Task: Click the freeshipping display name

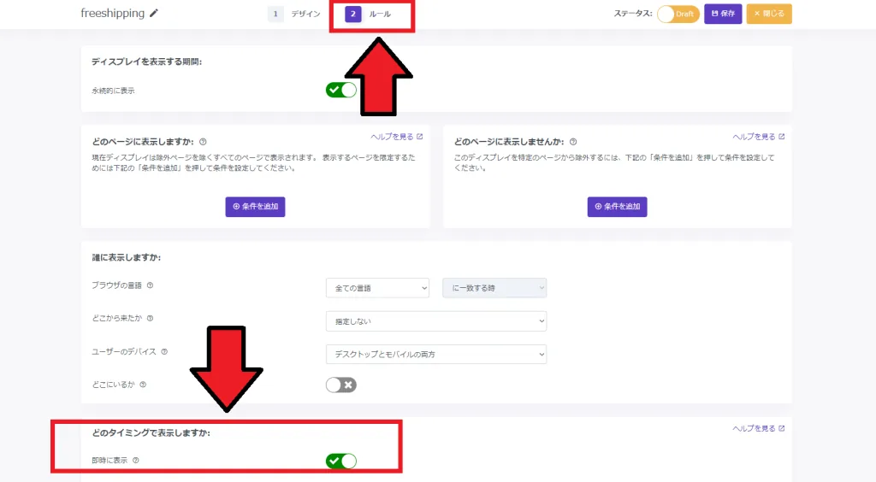Action: coord(112,13)
